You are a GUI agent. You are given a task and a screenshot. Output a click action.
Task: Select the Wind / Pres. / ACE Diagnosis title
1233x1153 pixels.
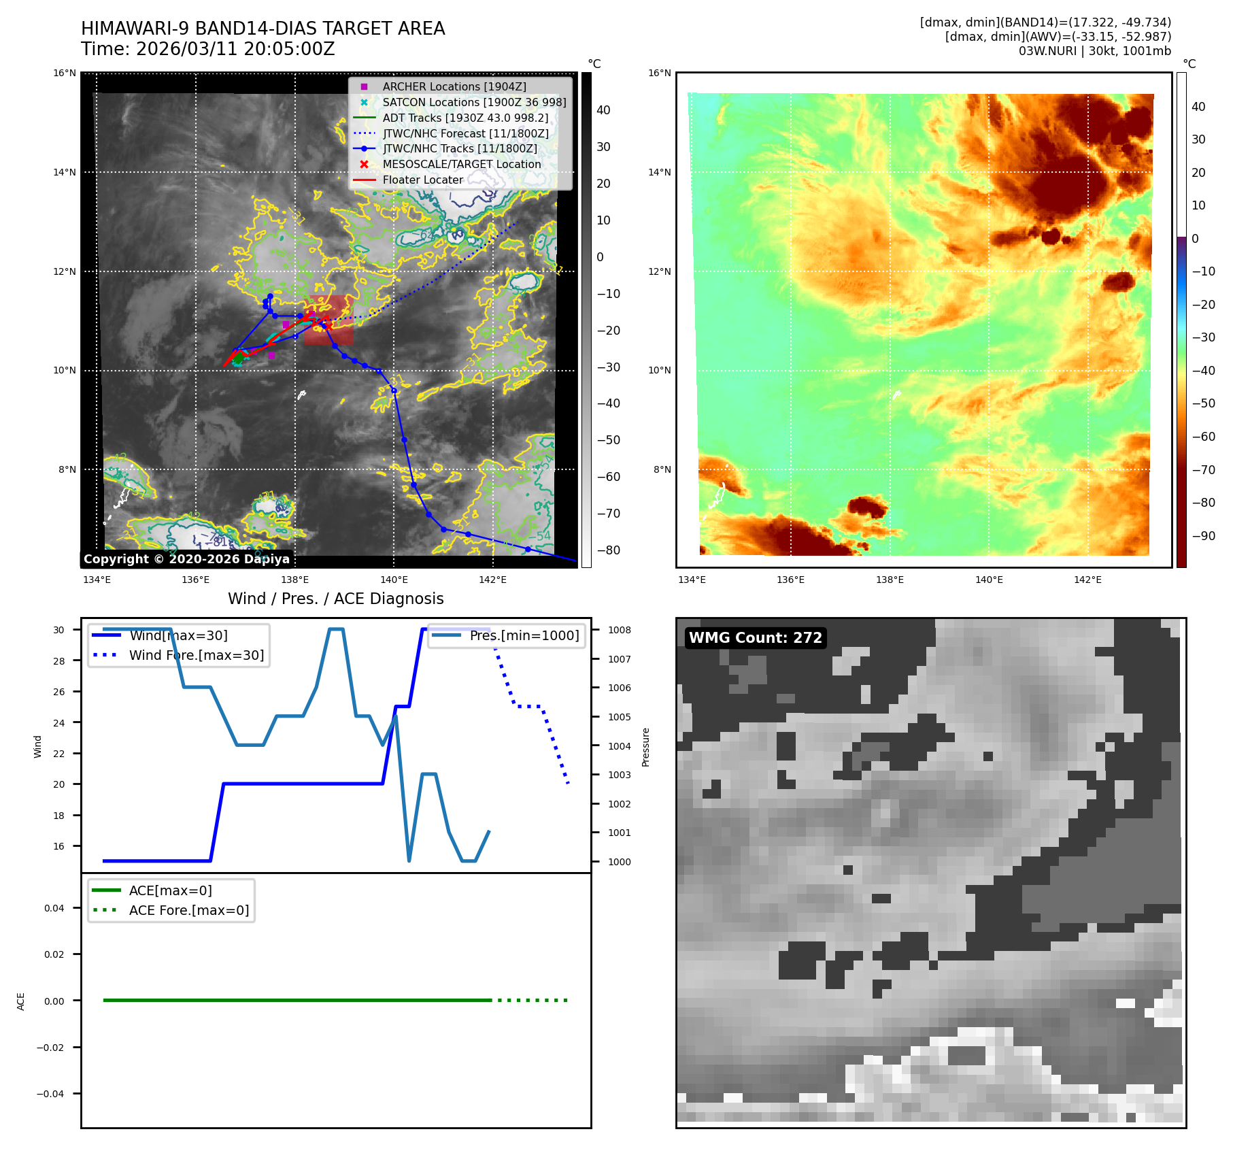(335, 599)
